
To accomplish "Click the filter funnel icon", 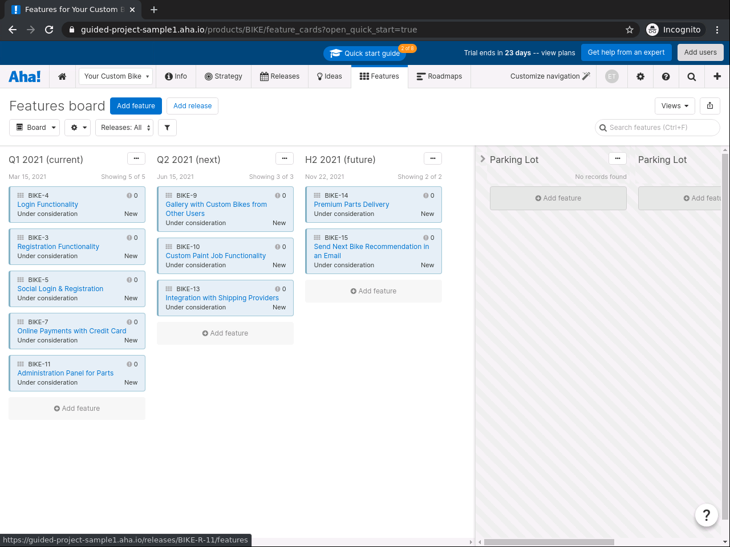I will pos(167,128).
